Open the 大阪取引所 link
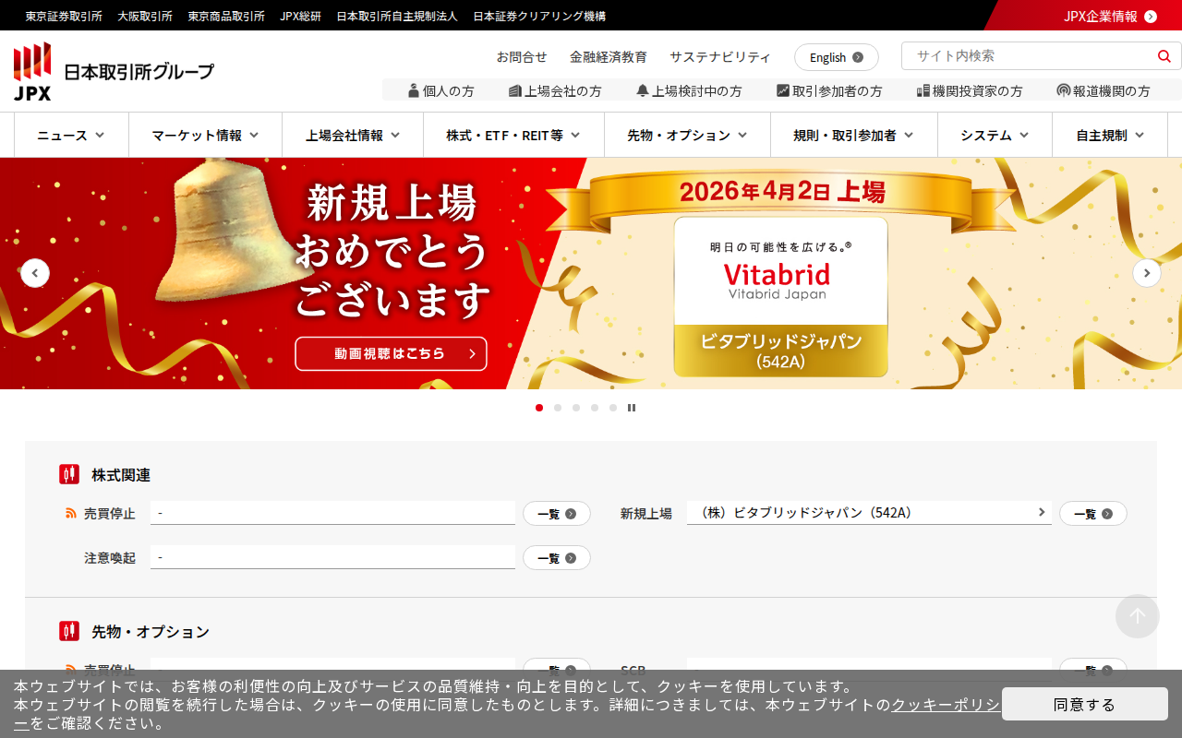The height and width of the screenshot is (738, 1182). coord(145,16)
